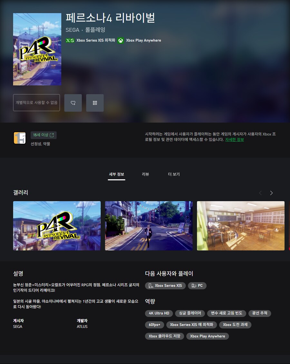Screen dimensions: 290x364
Task: Click the Xbox Play Anywhere capability tag
Action: coord(208,336)
